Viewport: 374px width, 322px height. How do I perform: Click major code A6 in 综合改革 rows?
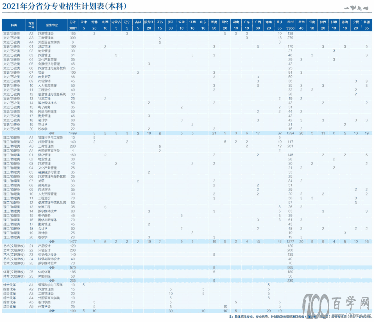[31, 307]
